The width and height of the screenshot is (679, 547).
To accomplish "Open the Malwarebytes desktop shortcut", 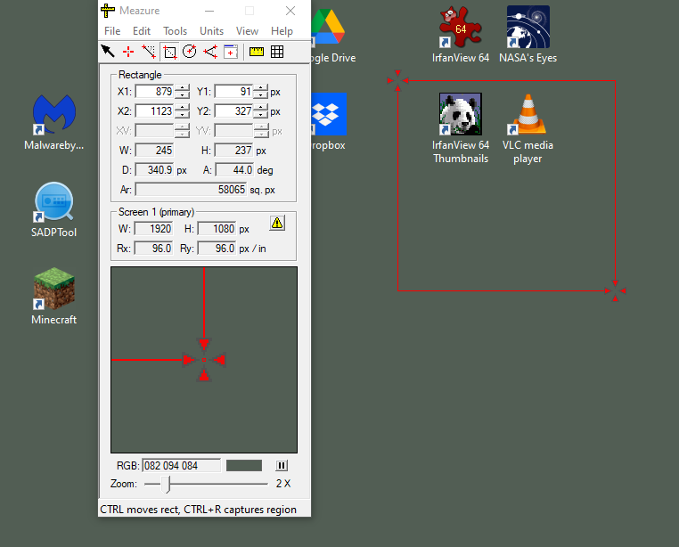I will pyautogui.click(x=54, y=123).
